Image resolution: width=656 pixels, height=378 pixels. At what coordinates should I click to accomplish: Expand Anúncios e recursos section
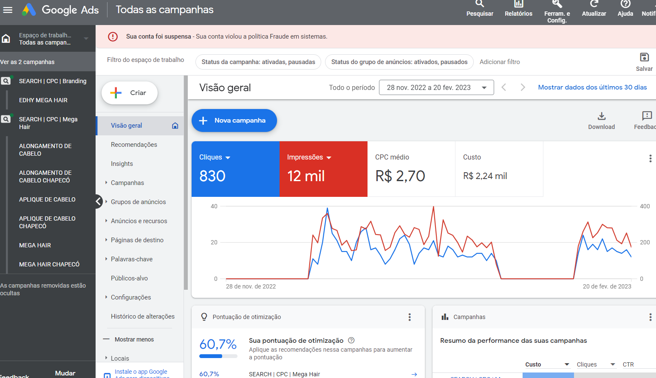(x=106, y=221)
